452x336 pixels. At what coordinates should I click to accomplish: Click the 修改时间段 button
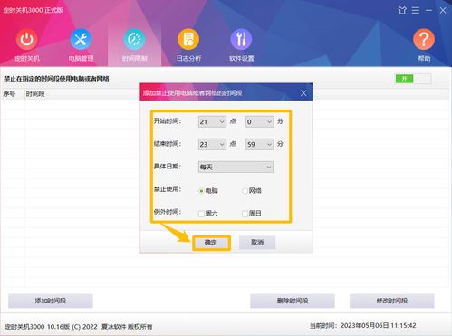(x=392, y=301)
